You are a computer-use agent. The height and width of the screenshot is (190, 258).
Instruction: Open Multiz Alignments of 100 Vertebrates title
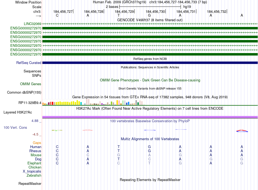pos(150,139)
